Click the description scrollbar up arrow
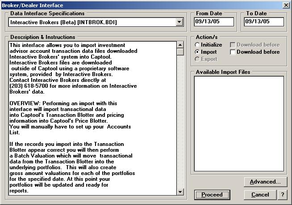Screen dimensions: 292x205 point(180,45)
